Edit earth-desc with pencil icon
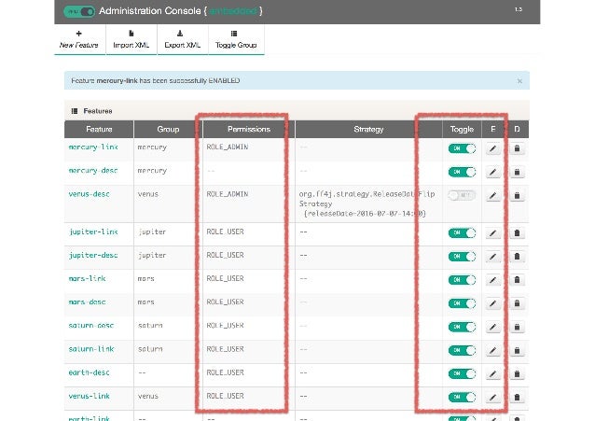Screen dimensions: 595x421 coord(493,374)
